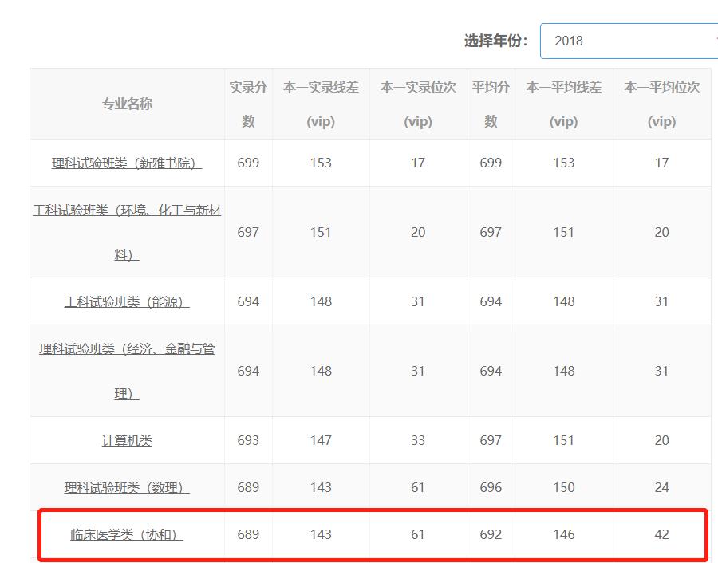This screenshot has height=563, width=718.
Task: Open the 工科试验班类（能源） major link
Action: click(x=126, y=301)
